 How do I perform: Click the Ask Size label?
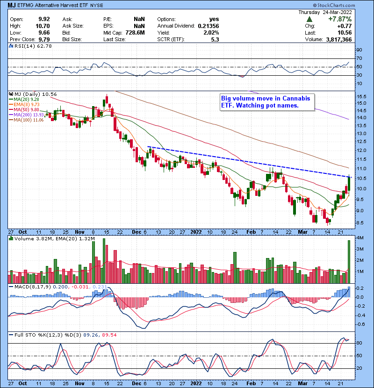(73, 26)
